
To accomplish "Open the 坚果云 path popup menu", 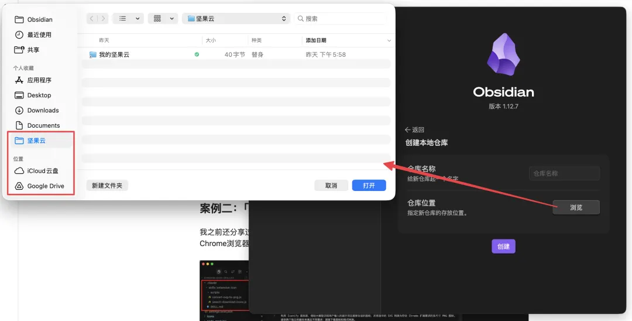I will (x=236, y=19).
